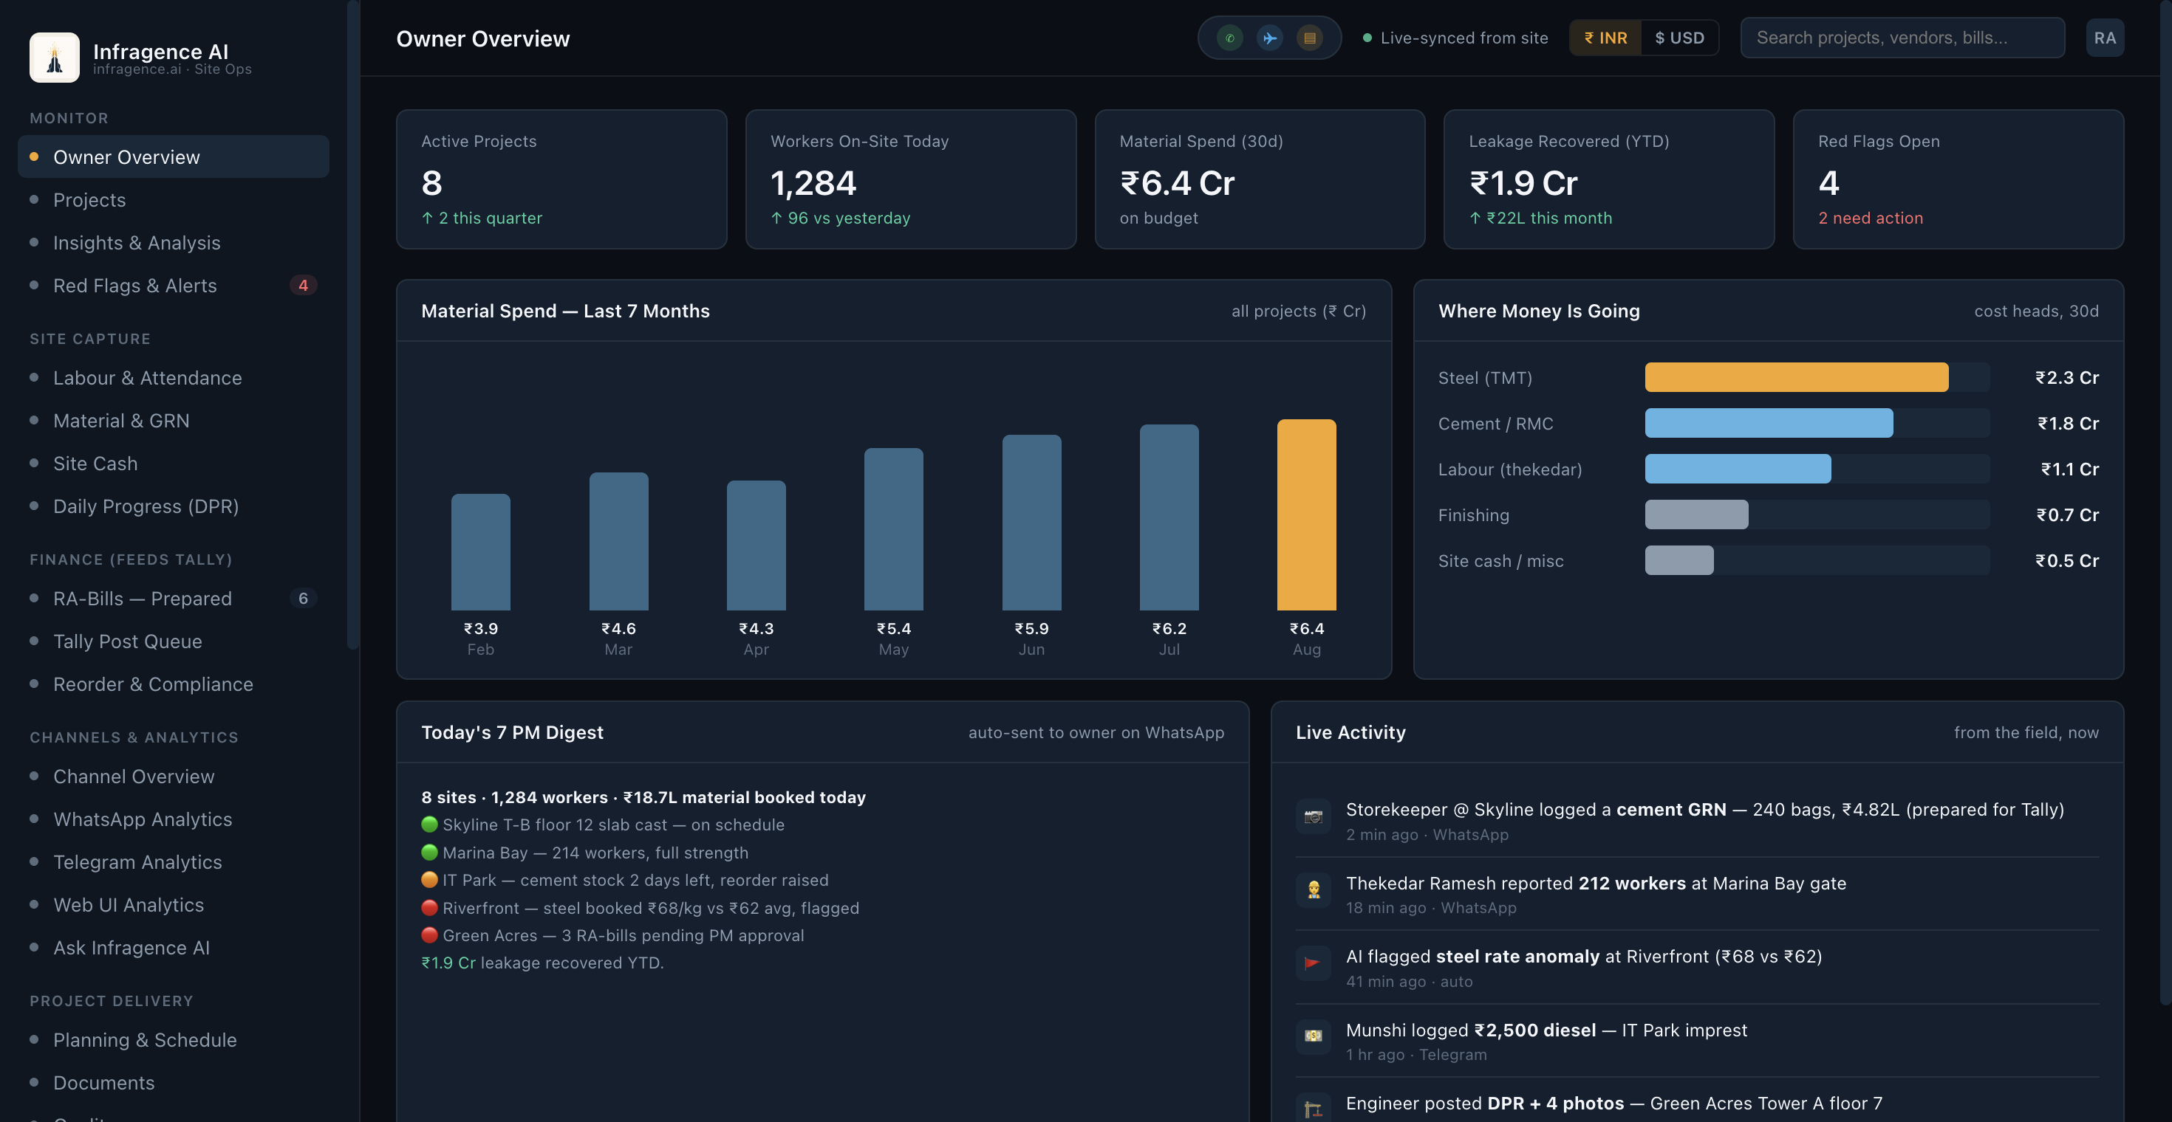Click the red flag icon for steel rate anomaly
The width and height of the screenshot is (2172, 1122).
pos(1313,963)
